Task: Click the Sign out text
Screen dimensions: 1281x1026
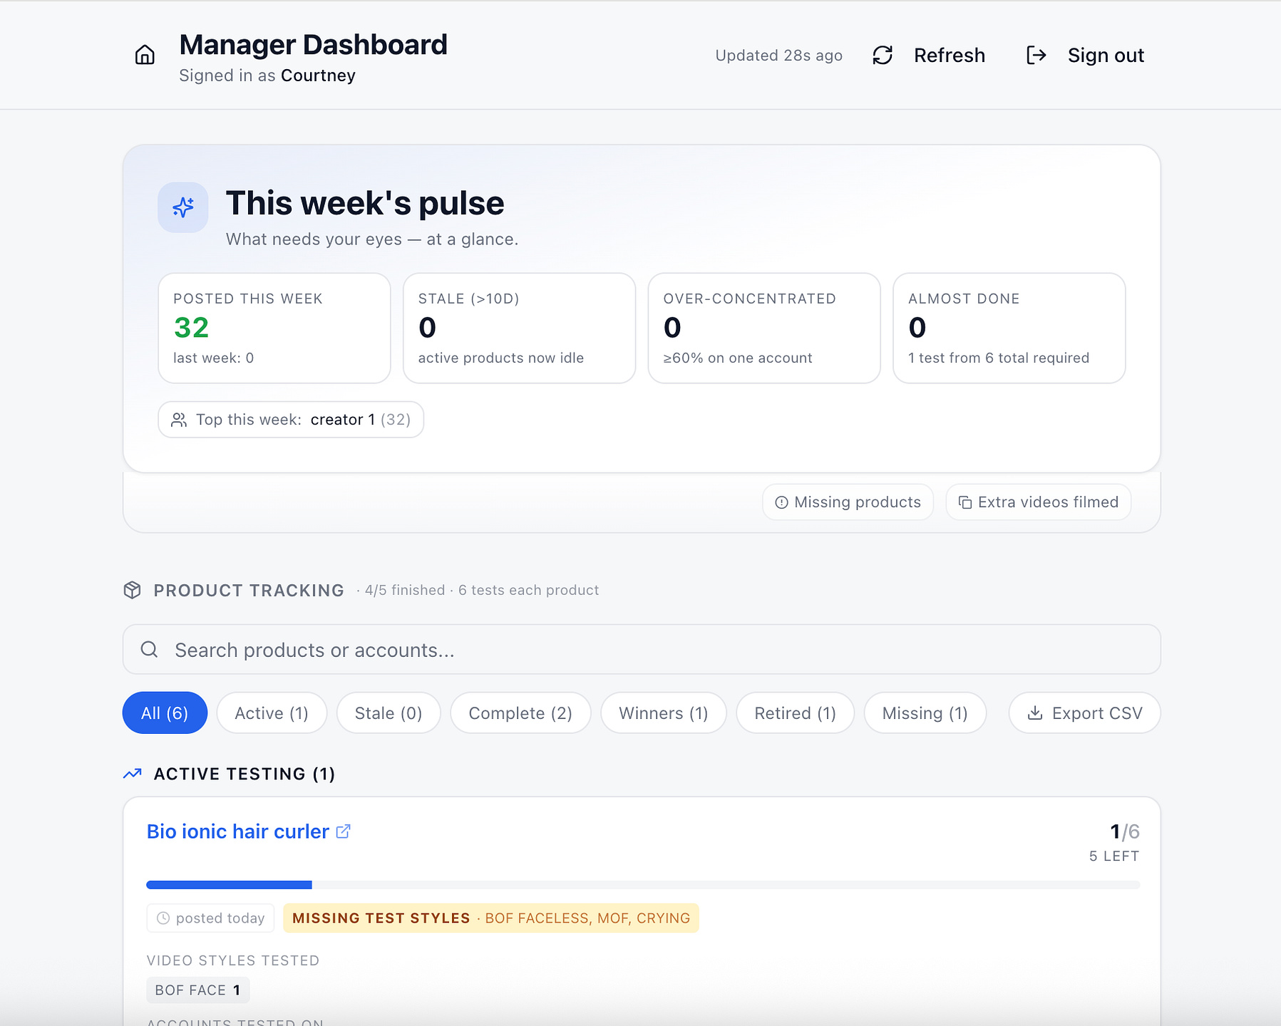Action: [1106, 55]
